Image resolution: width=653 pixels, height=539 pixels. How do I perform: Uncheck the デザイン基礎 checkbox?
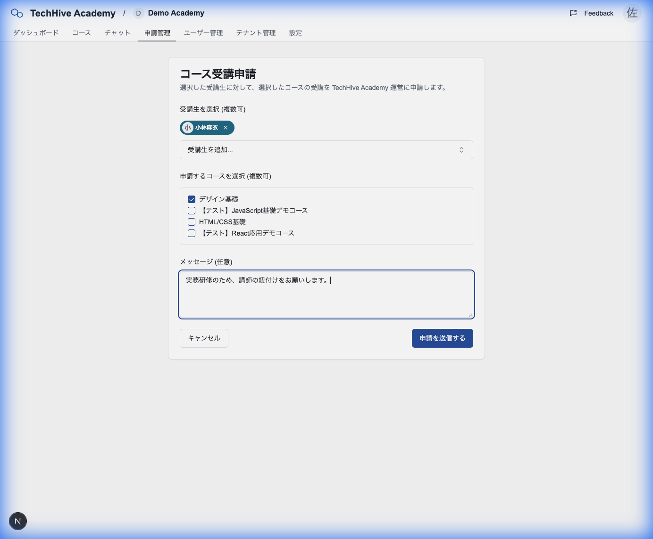click(192, 199)
